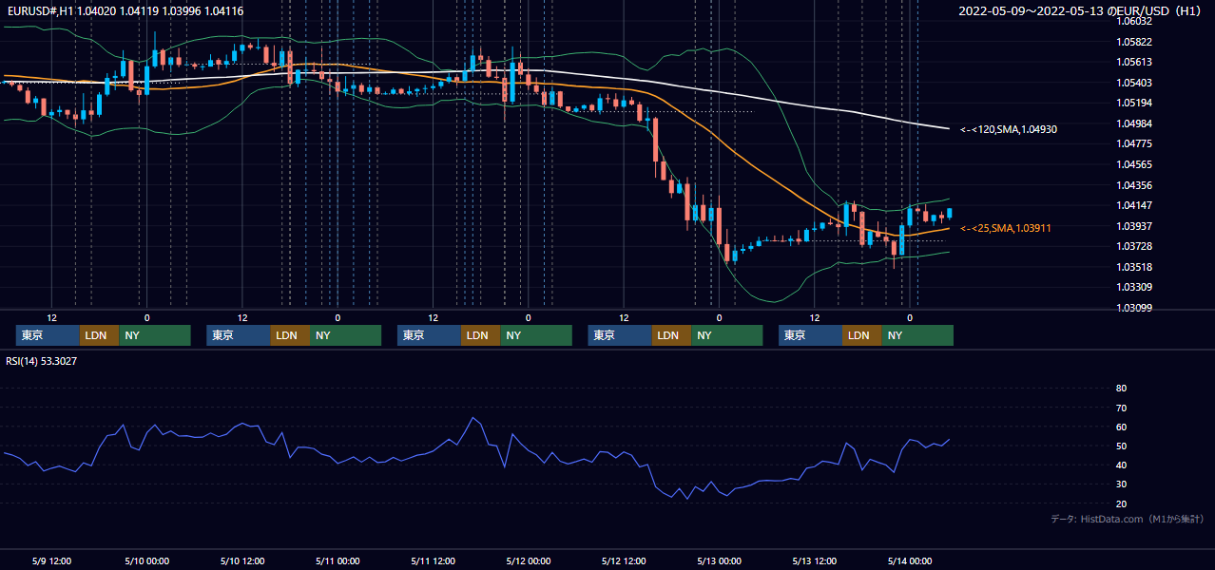Image resolution: width=1215 pixels, height=570 pixels.
Task: Click the 5/11 12:00 time axis label
Action: coord(433,560)
